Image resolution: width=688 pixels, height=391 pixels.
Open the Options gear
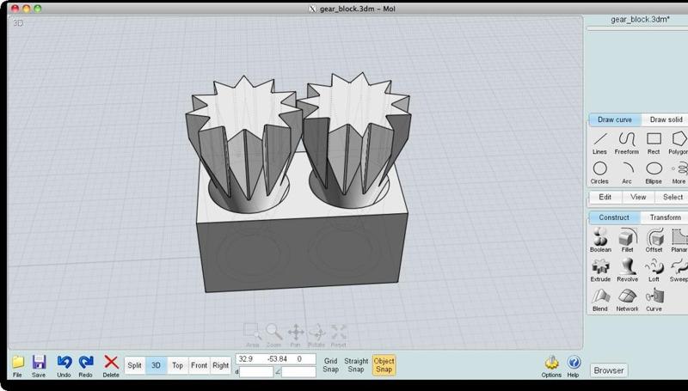pos(551,366)
